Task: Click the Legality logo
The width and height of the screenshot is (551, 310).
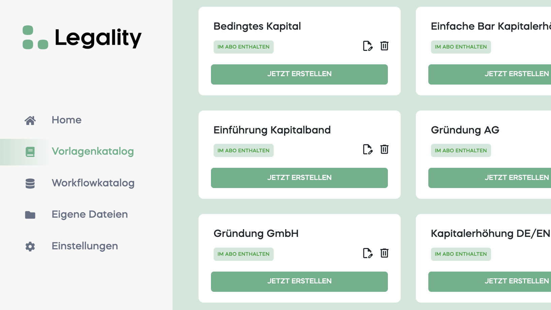Action: coord(82,38)
